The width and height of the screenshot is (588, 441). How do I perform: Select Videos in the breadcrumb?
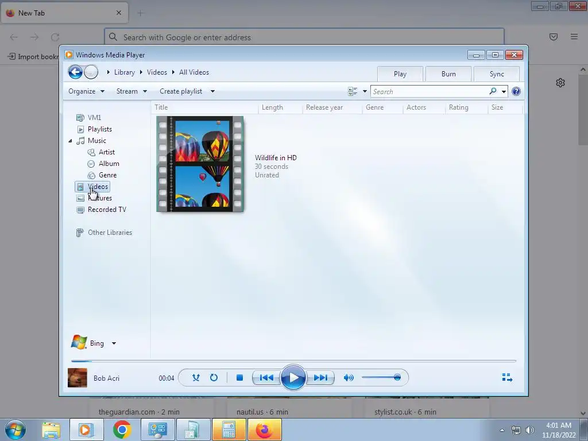[x=157, y=72]
